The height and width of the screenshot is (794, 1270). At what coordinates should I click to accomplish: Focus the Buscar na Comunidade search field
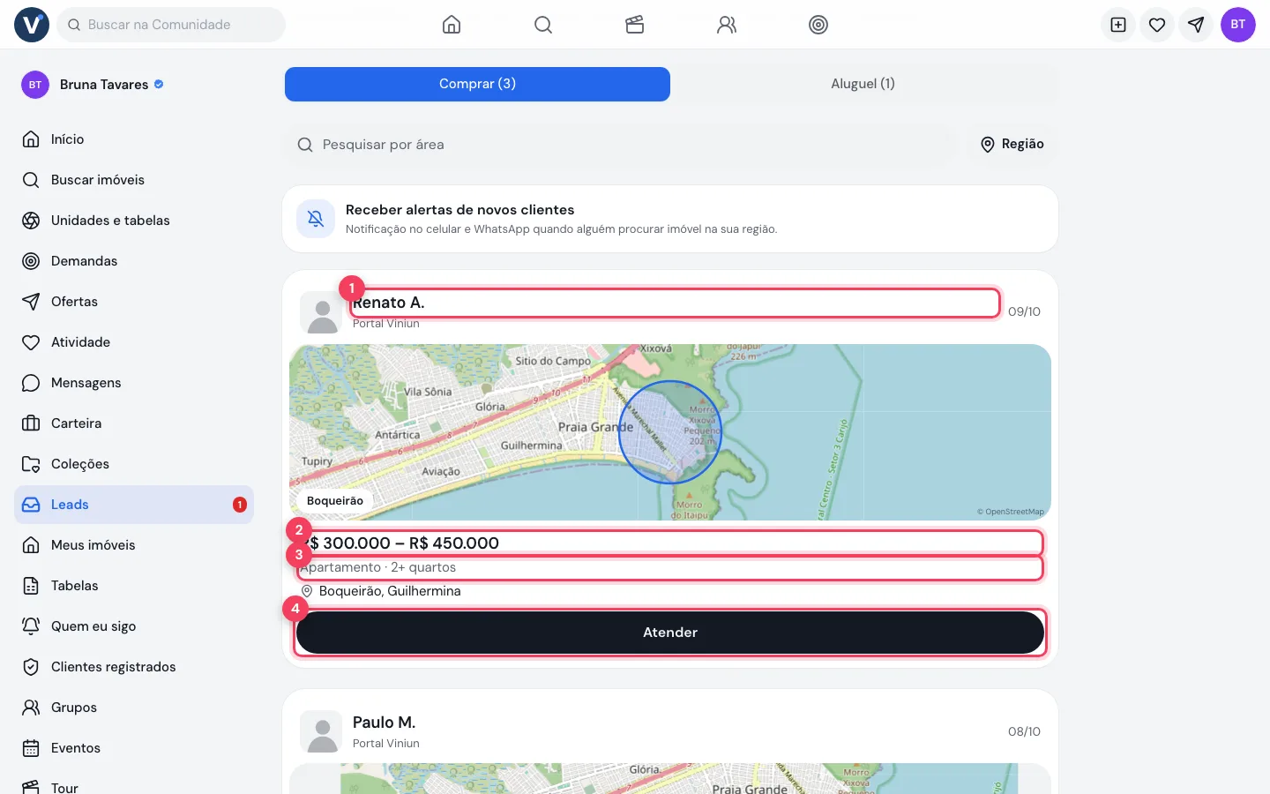pyautogui.click(x=171, y=25)
